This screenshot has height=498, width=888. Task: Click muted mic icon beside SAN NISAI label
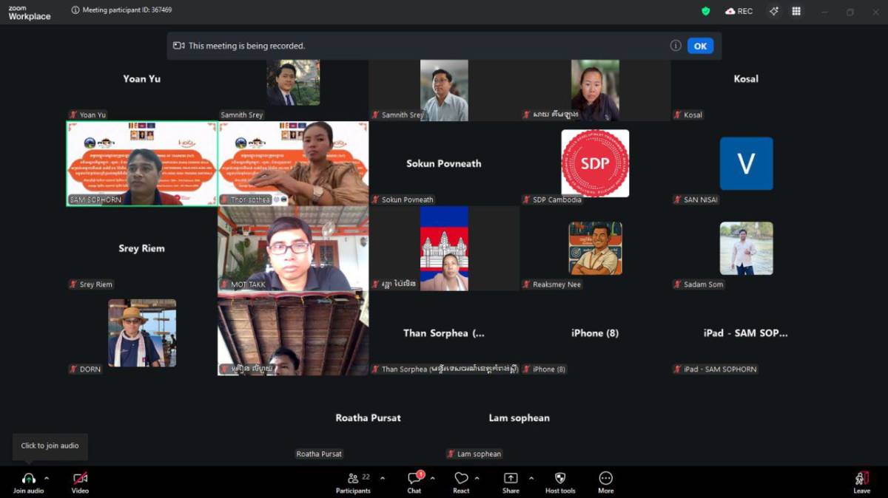[x=677, y=199]
